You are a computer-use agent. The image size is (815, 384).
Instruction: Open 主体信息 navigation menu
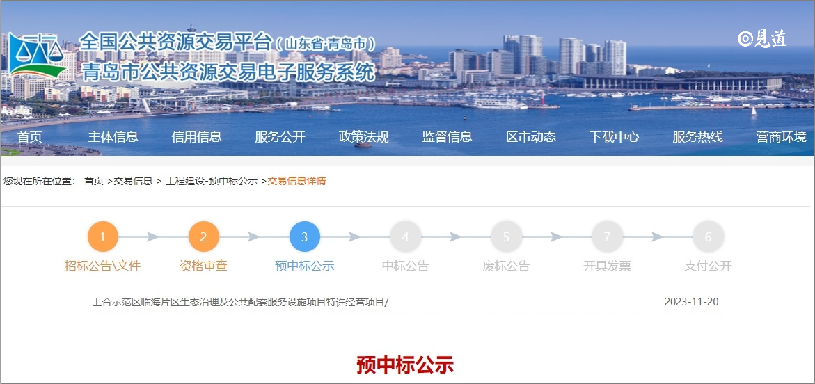(x=113, y=137)
